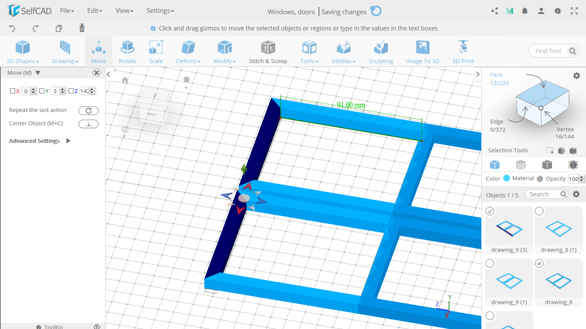Open Deform dropdown
The height and width of the screenshot is (329, 586).
coord(188,51)
